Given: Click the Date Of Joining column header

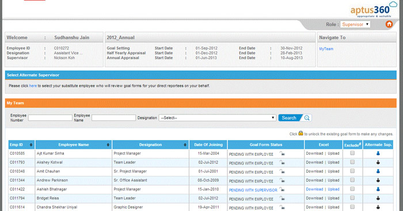Looking at the screenshot, I should click(208, 145).
